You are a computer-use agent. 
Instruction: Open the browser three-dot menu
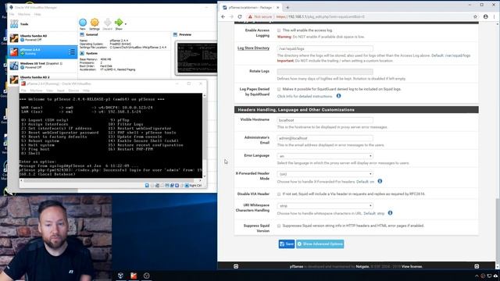495,16
